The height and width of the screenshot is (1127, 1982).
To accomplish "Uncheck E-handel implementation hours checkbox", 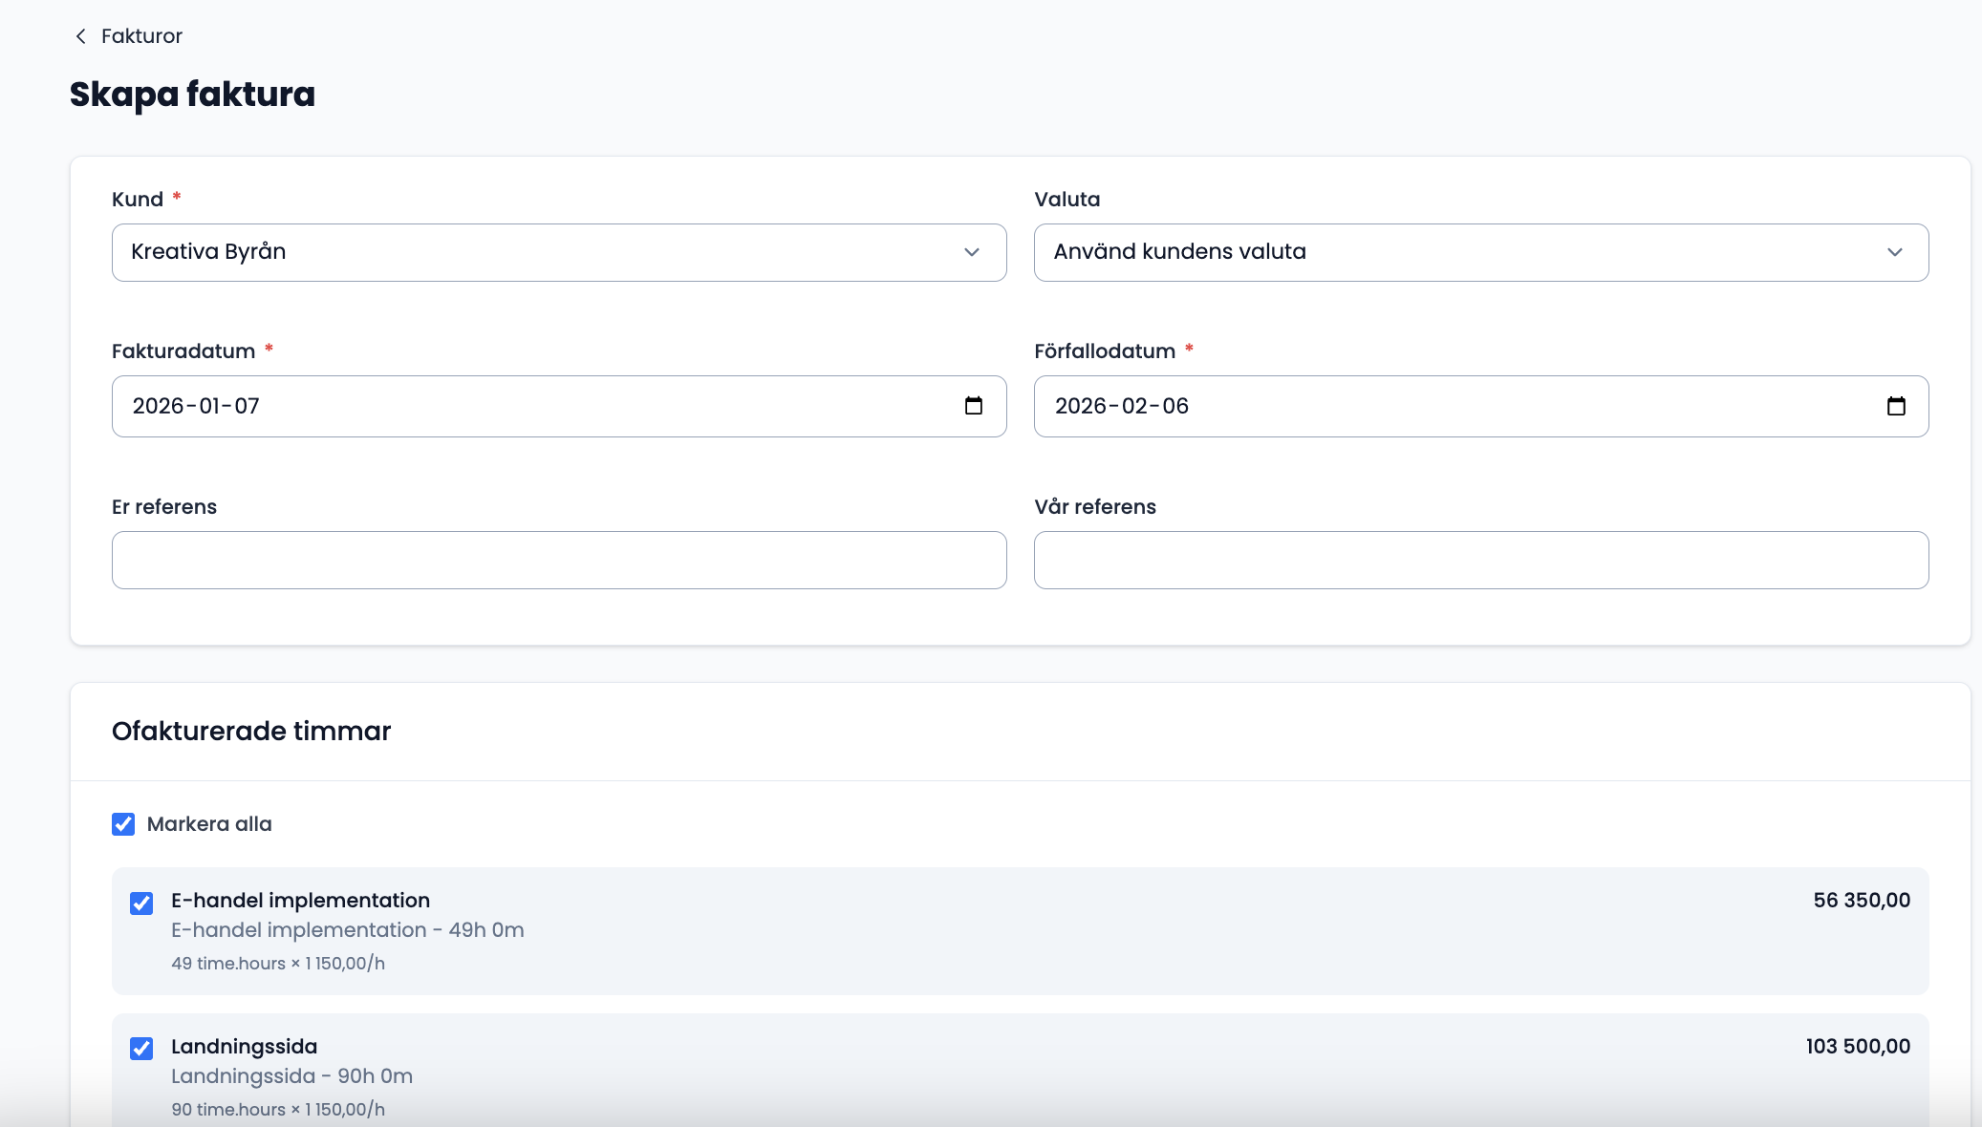I will 141,903.
